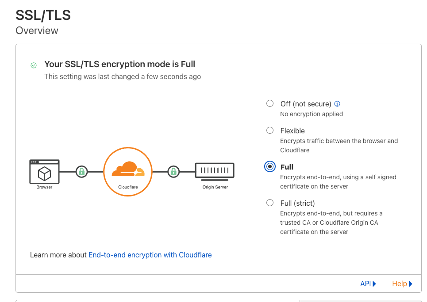427x302 pixels.
Task: Click the Browser icon in the encryption diagram
Action: pos(44,171)
